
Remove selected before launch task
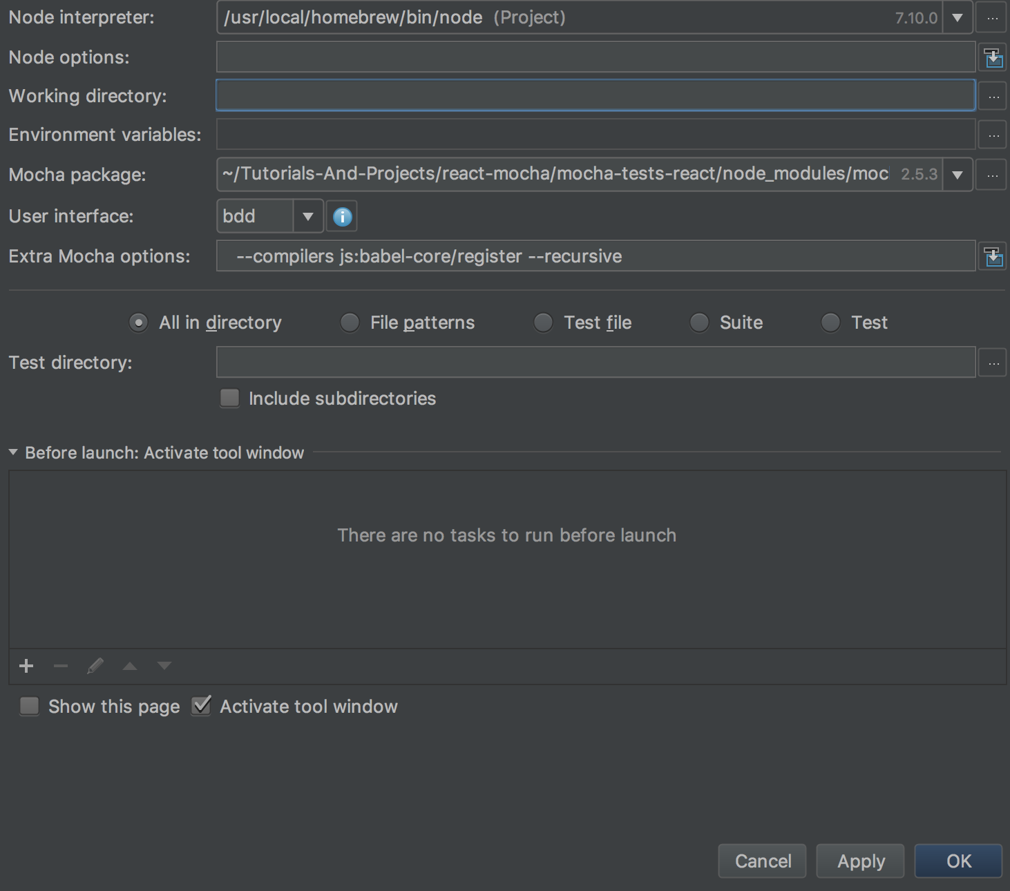(61, 666)
